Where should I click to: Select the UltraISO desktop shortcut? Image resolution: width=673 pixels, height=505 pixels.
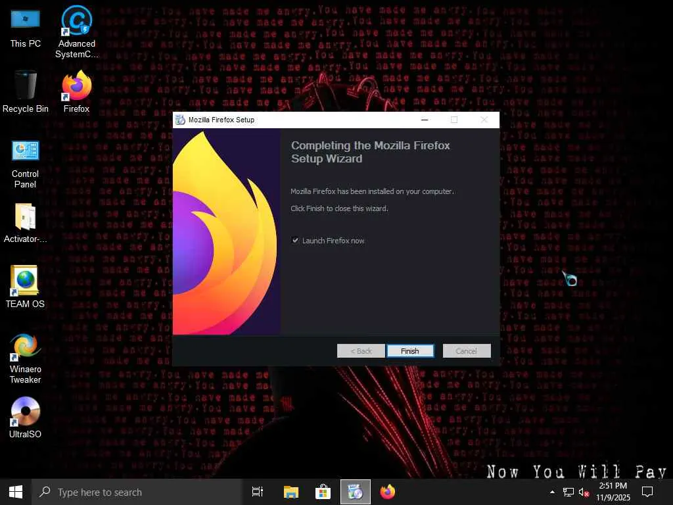[x=26, y=418]
